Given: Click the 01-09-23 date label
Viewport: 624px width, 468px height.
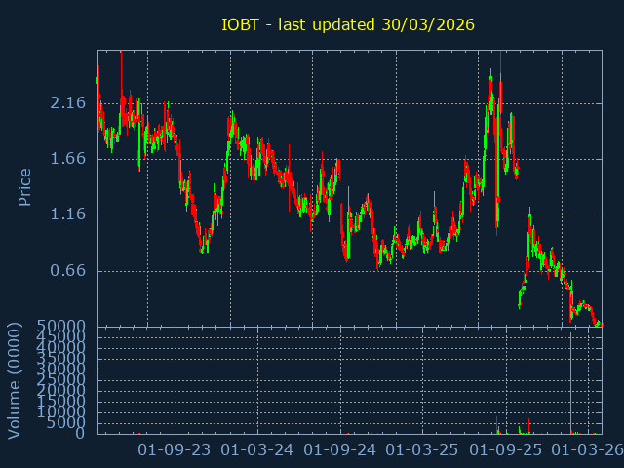Looking at the screenshot, I should pyautogui.click(x=175, y=450).
